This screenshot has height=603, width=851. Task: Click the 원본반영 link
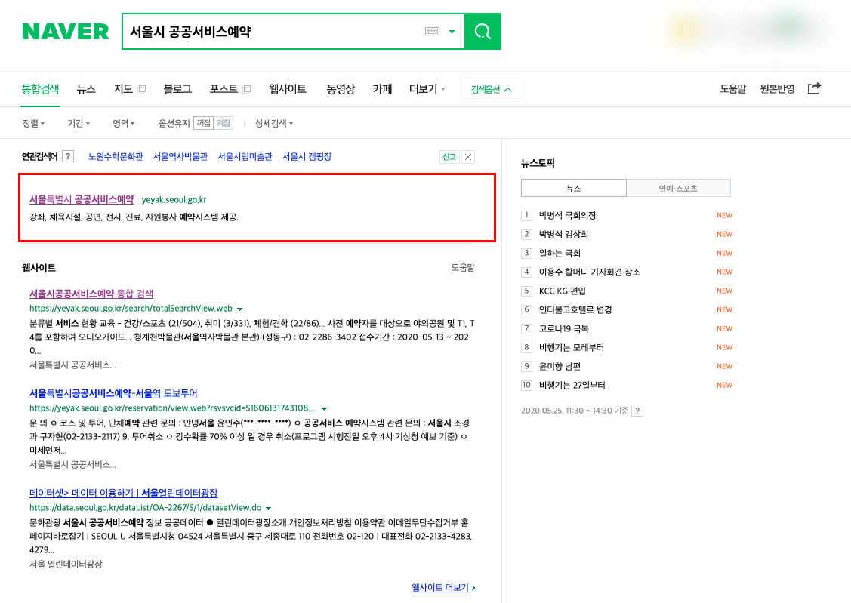click(777, 88)
